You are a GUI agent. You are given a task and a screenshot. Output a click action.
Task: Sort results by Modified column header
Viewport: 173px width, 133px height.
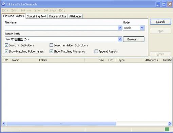point(166,60)
